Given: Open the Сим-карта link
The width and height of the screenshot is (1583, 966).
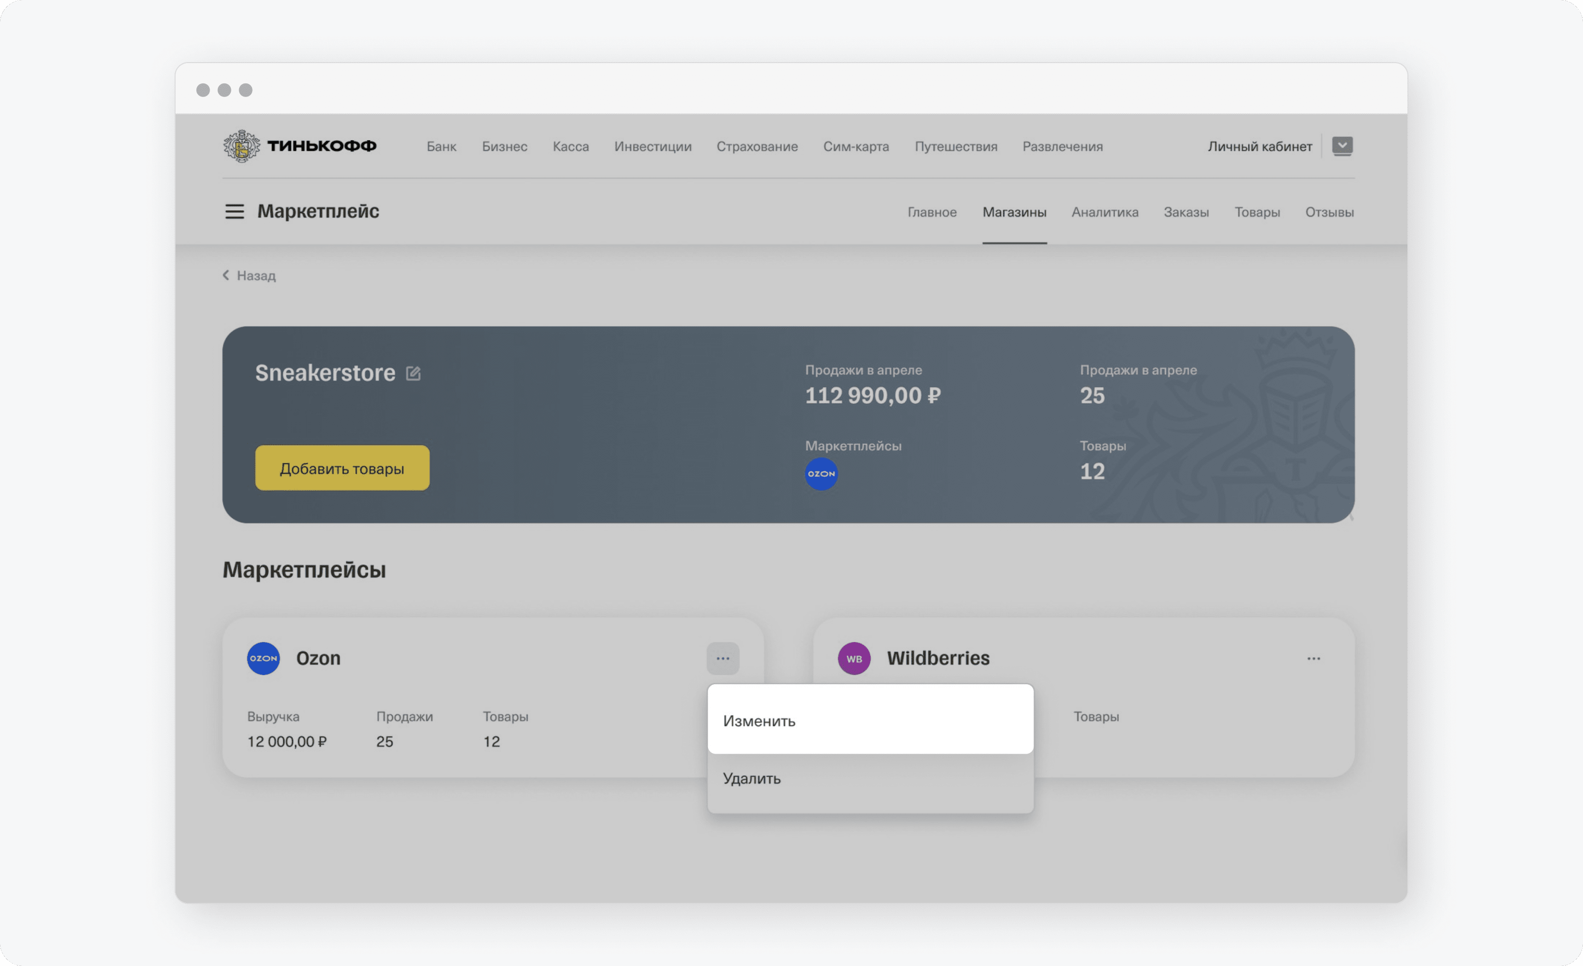Looking at the screenshot, I should coord(856,146).
